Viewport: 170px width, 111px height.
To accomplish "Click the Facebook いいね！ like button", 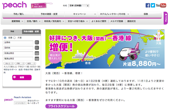I will [20, 103].
